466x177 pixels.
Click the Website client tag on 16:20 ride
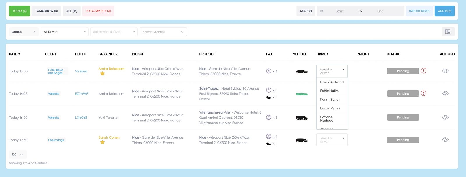click(54, 118)
